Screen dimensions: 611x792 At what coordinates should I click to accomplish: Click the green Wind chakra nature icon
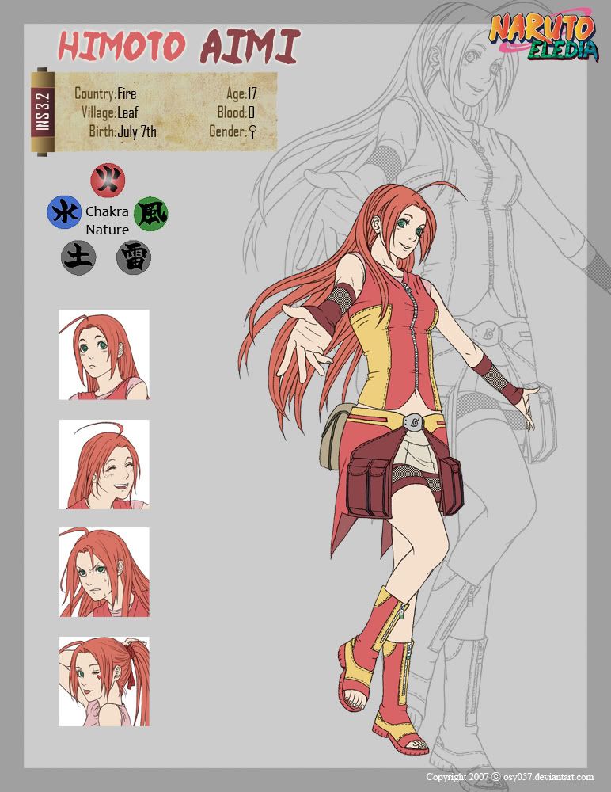[151, 214]
